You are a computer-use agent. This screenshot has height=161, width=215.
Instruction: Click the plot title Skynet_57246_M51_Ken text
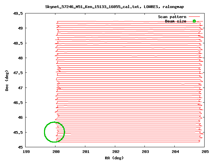pyautogui.click(x=115, y=7)
